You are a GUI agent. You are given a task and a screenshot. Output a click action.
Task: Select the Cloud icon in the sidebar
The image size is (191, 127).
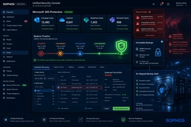tap(4, 53)
